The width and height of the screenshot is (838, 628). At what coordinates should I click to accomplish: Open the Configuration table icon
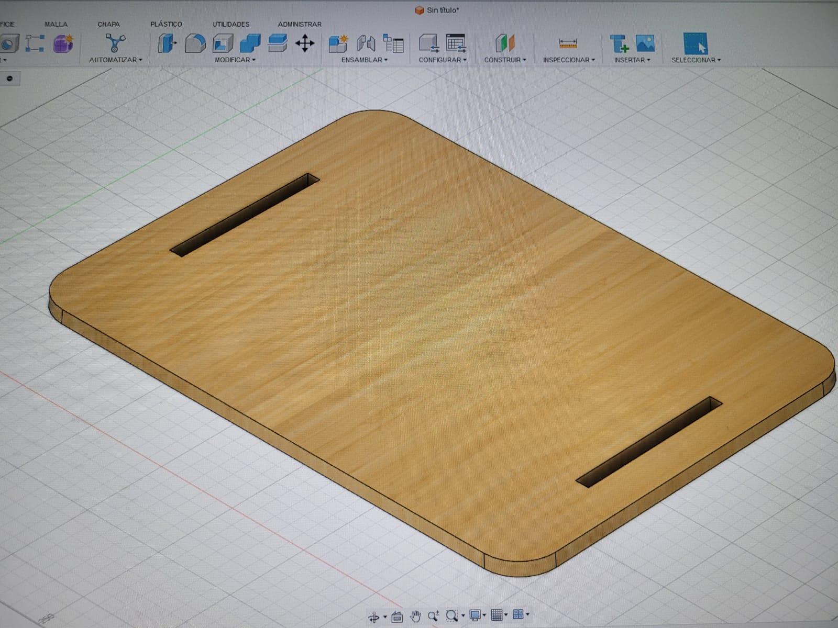(x=456, y=43)
